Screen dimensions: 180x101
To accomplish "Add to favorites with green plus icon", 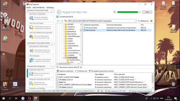I will [x=151, y=21].
